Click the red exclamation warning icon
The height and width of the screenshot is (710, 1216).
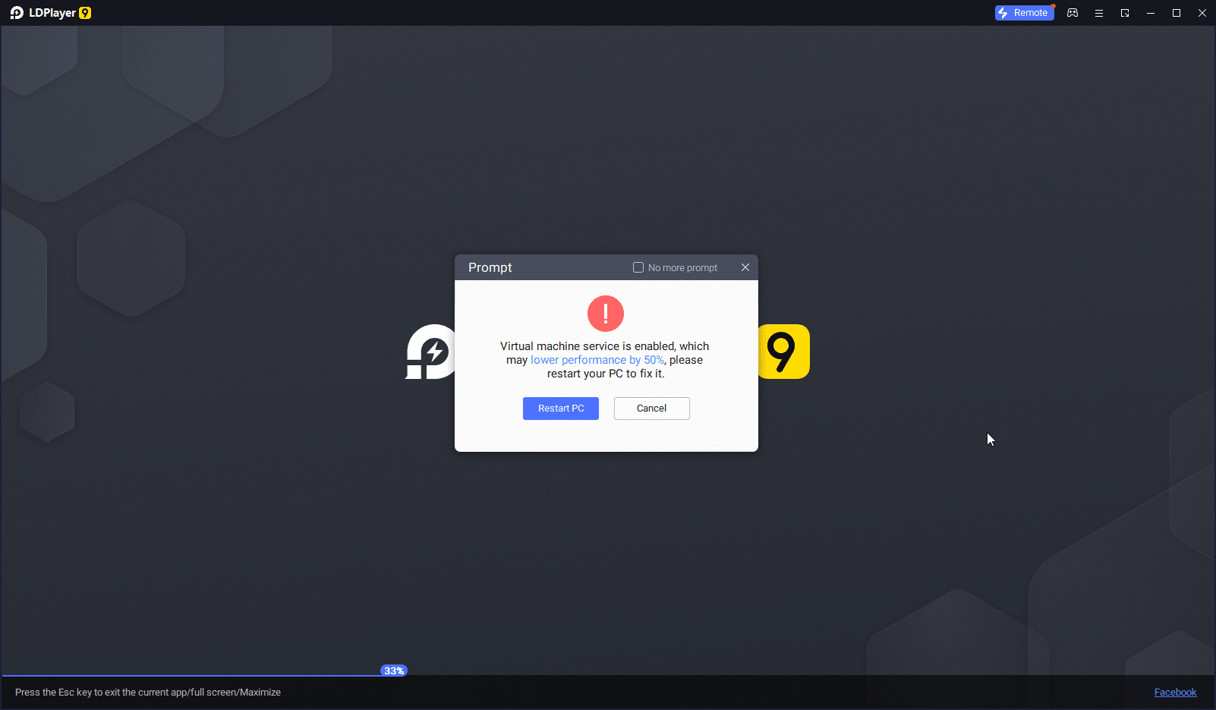pos(606,314)
